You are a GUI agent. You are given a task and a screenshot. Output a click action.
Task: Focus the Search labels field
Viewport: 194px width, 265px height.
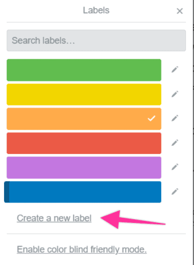click(x=96, y=41)
